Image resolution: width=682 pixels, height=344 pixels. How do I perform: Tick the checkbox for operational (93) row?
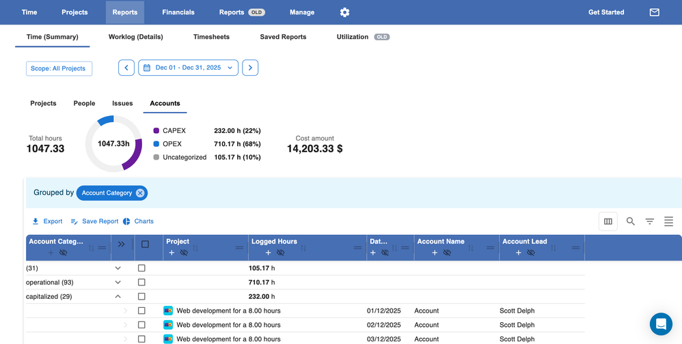pos(141,283)
